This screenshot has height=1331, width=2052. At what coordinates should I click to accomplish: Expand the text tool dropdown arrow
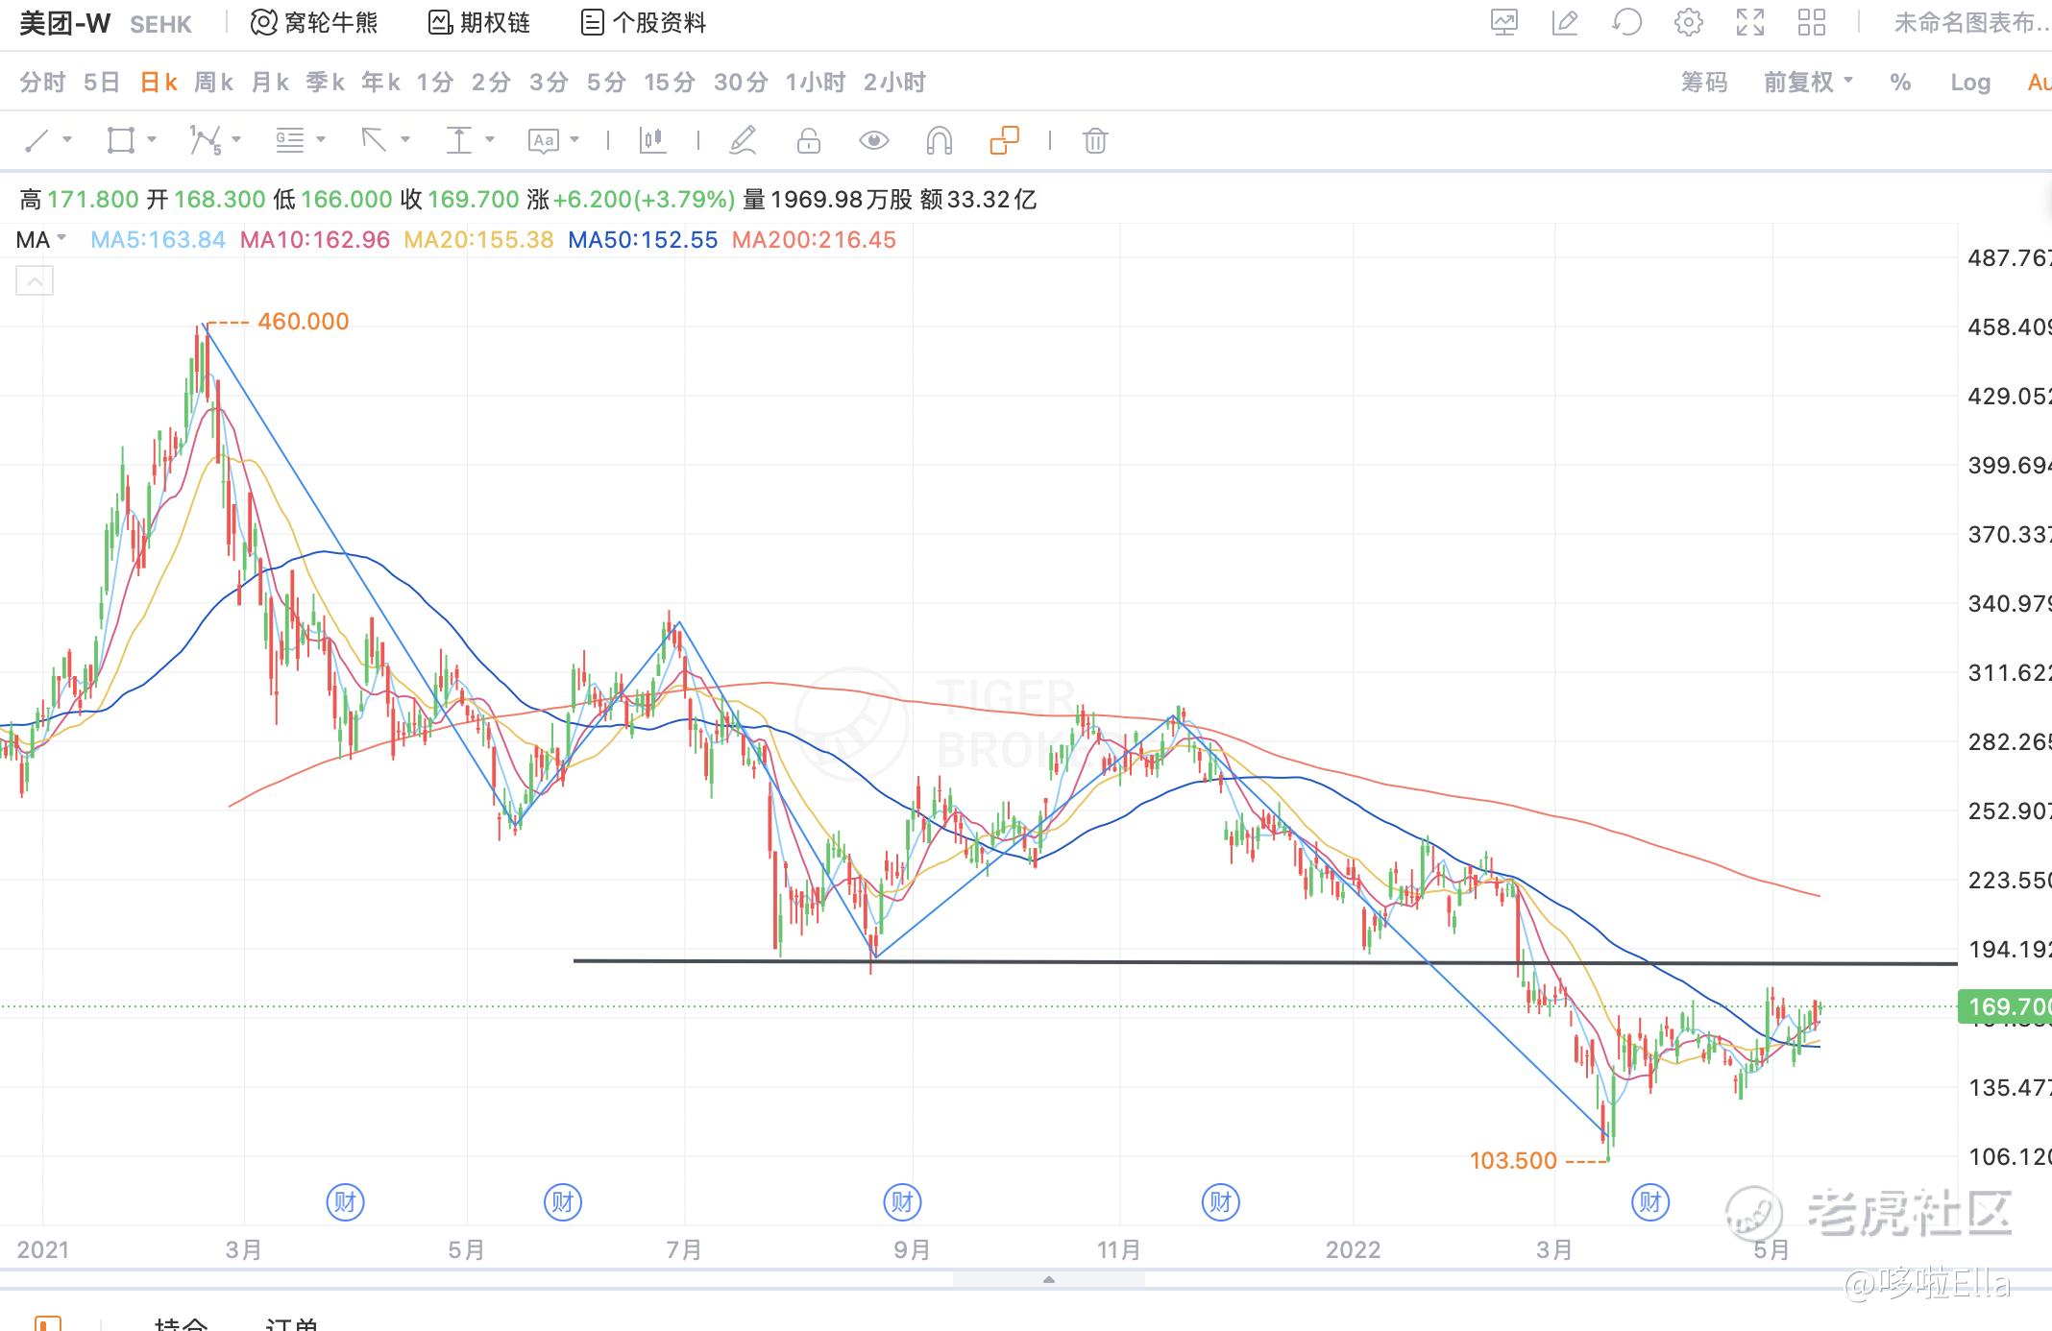click(574, 140)
